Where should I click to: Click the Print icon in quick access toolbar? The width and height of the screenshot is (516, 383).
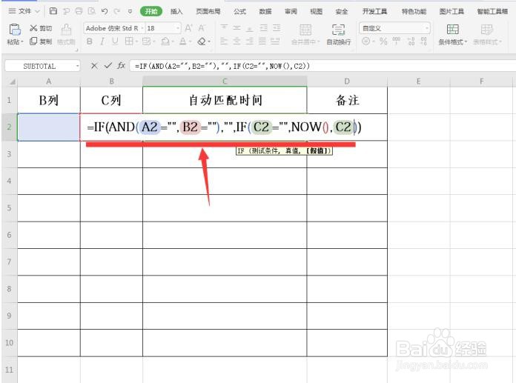(79, 11)
